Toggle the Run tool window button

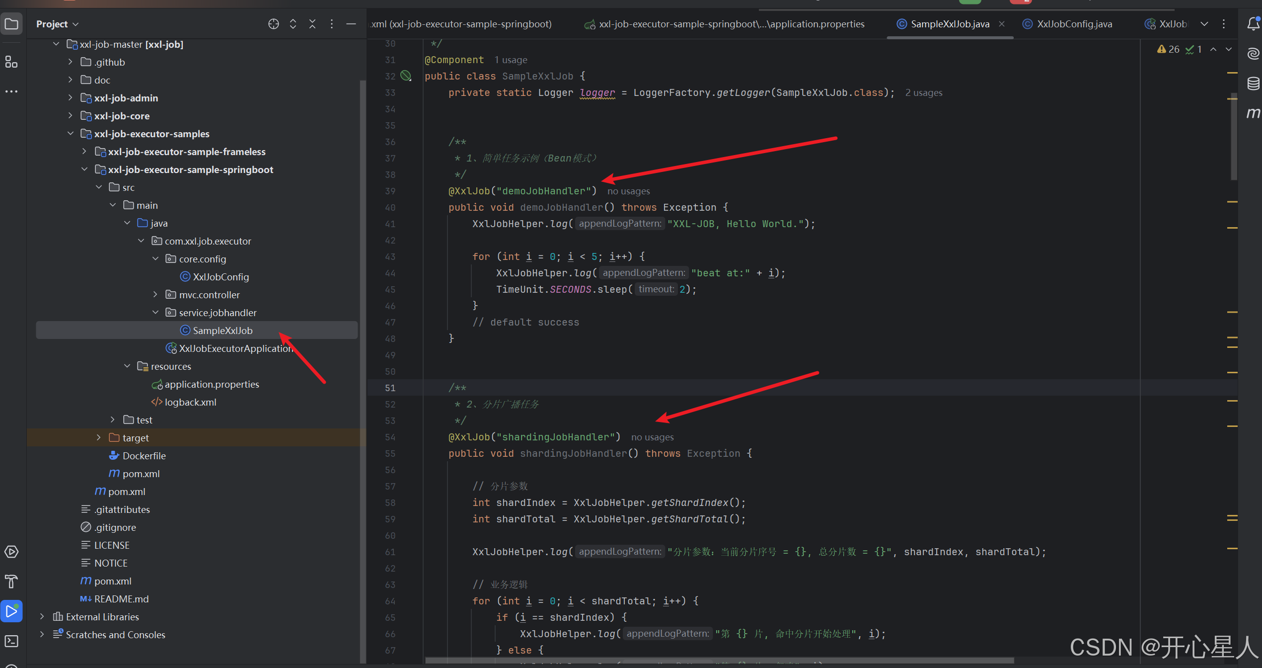[x=11, y=611]
